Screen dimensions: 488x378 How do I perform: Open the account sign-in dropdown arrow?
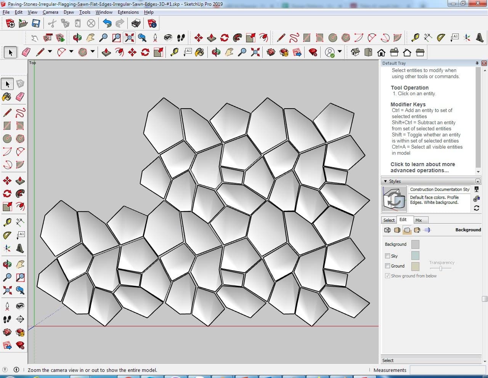click(340, 52)
